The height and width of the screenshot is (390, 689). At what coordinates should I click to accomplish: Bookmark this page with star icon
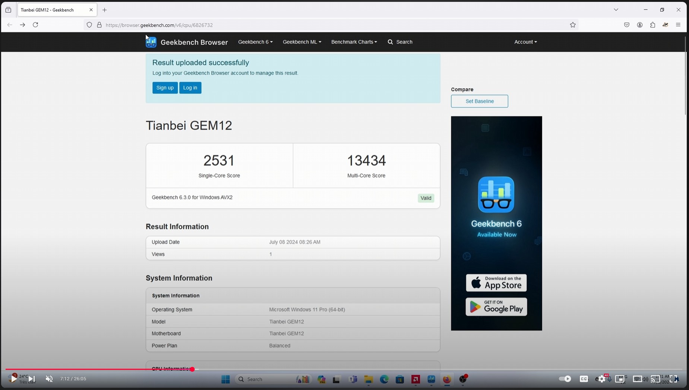(x=573, y=25)
